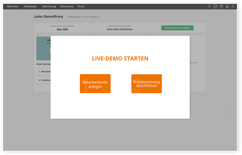Click the heart favorites icon

pyautogui.click(x=209, y=7)
